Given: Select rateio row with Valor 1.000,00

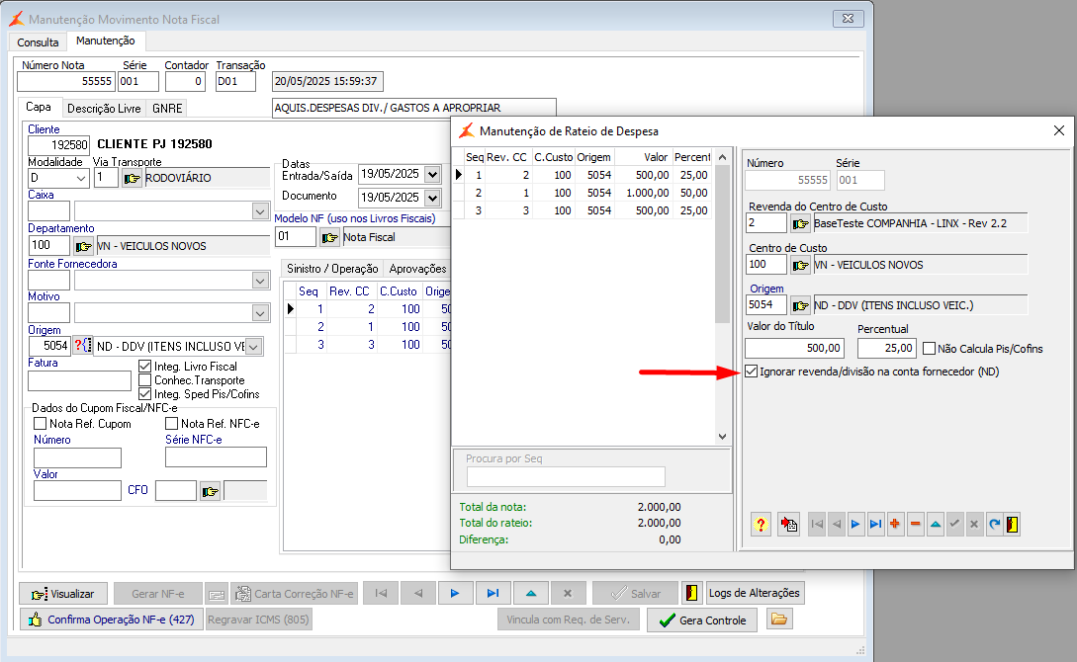Looking at the screenshot, I should coord(583,193).
